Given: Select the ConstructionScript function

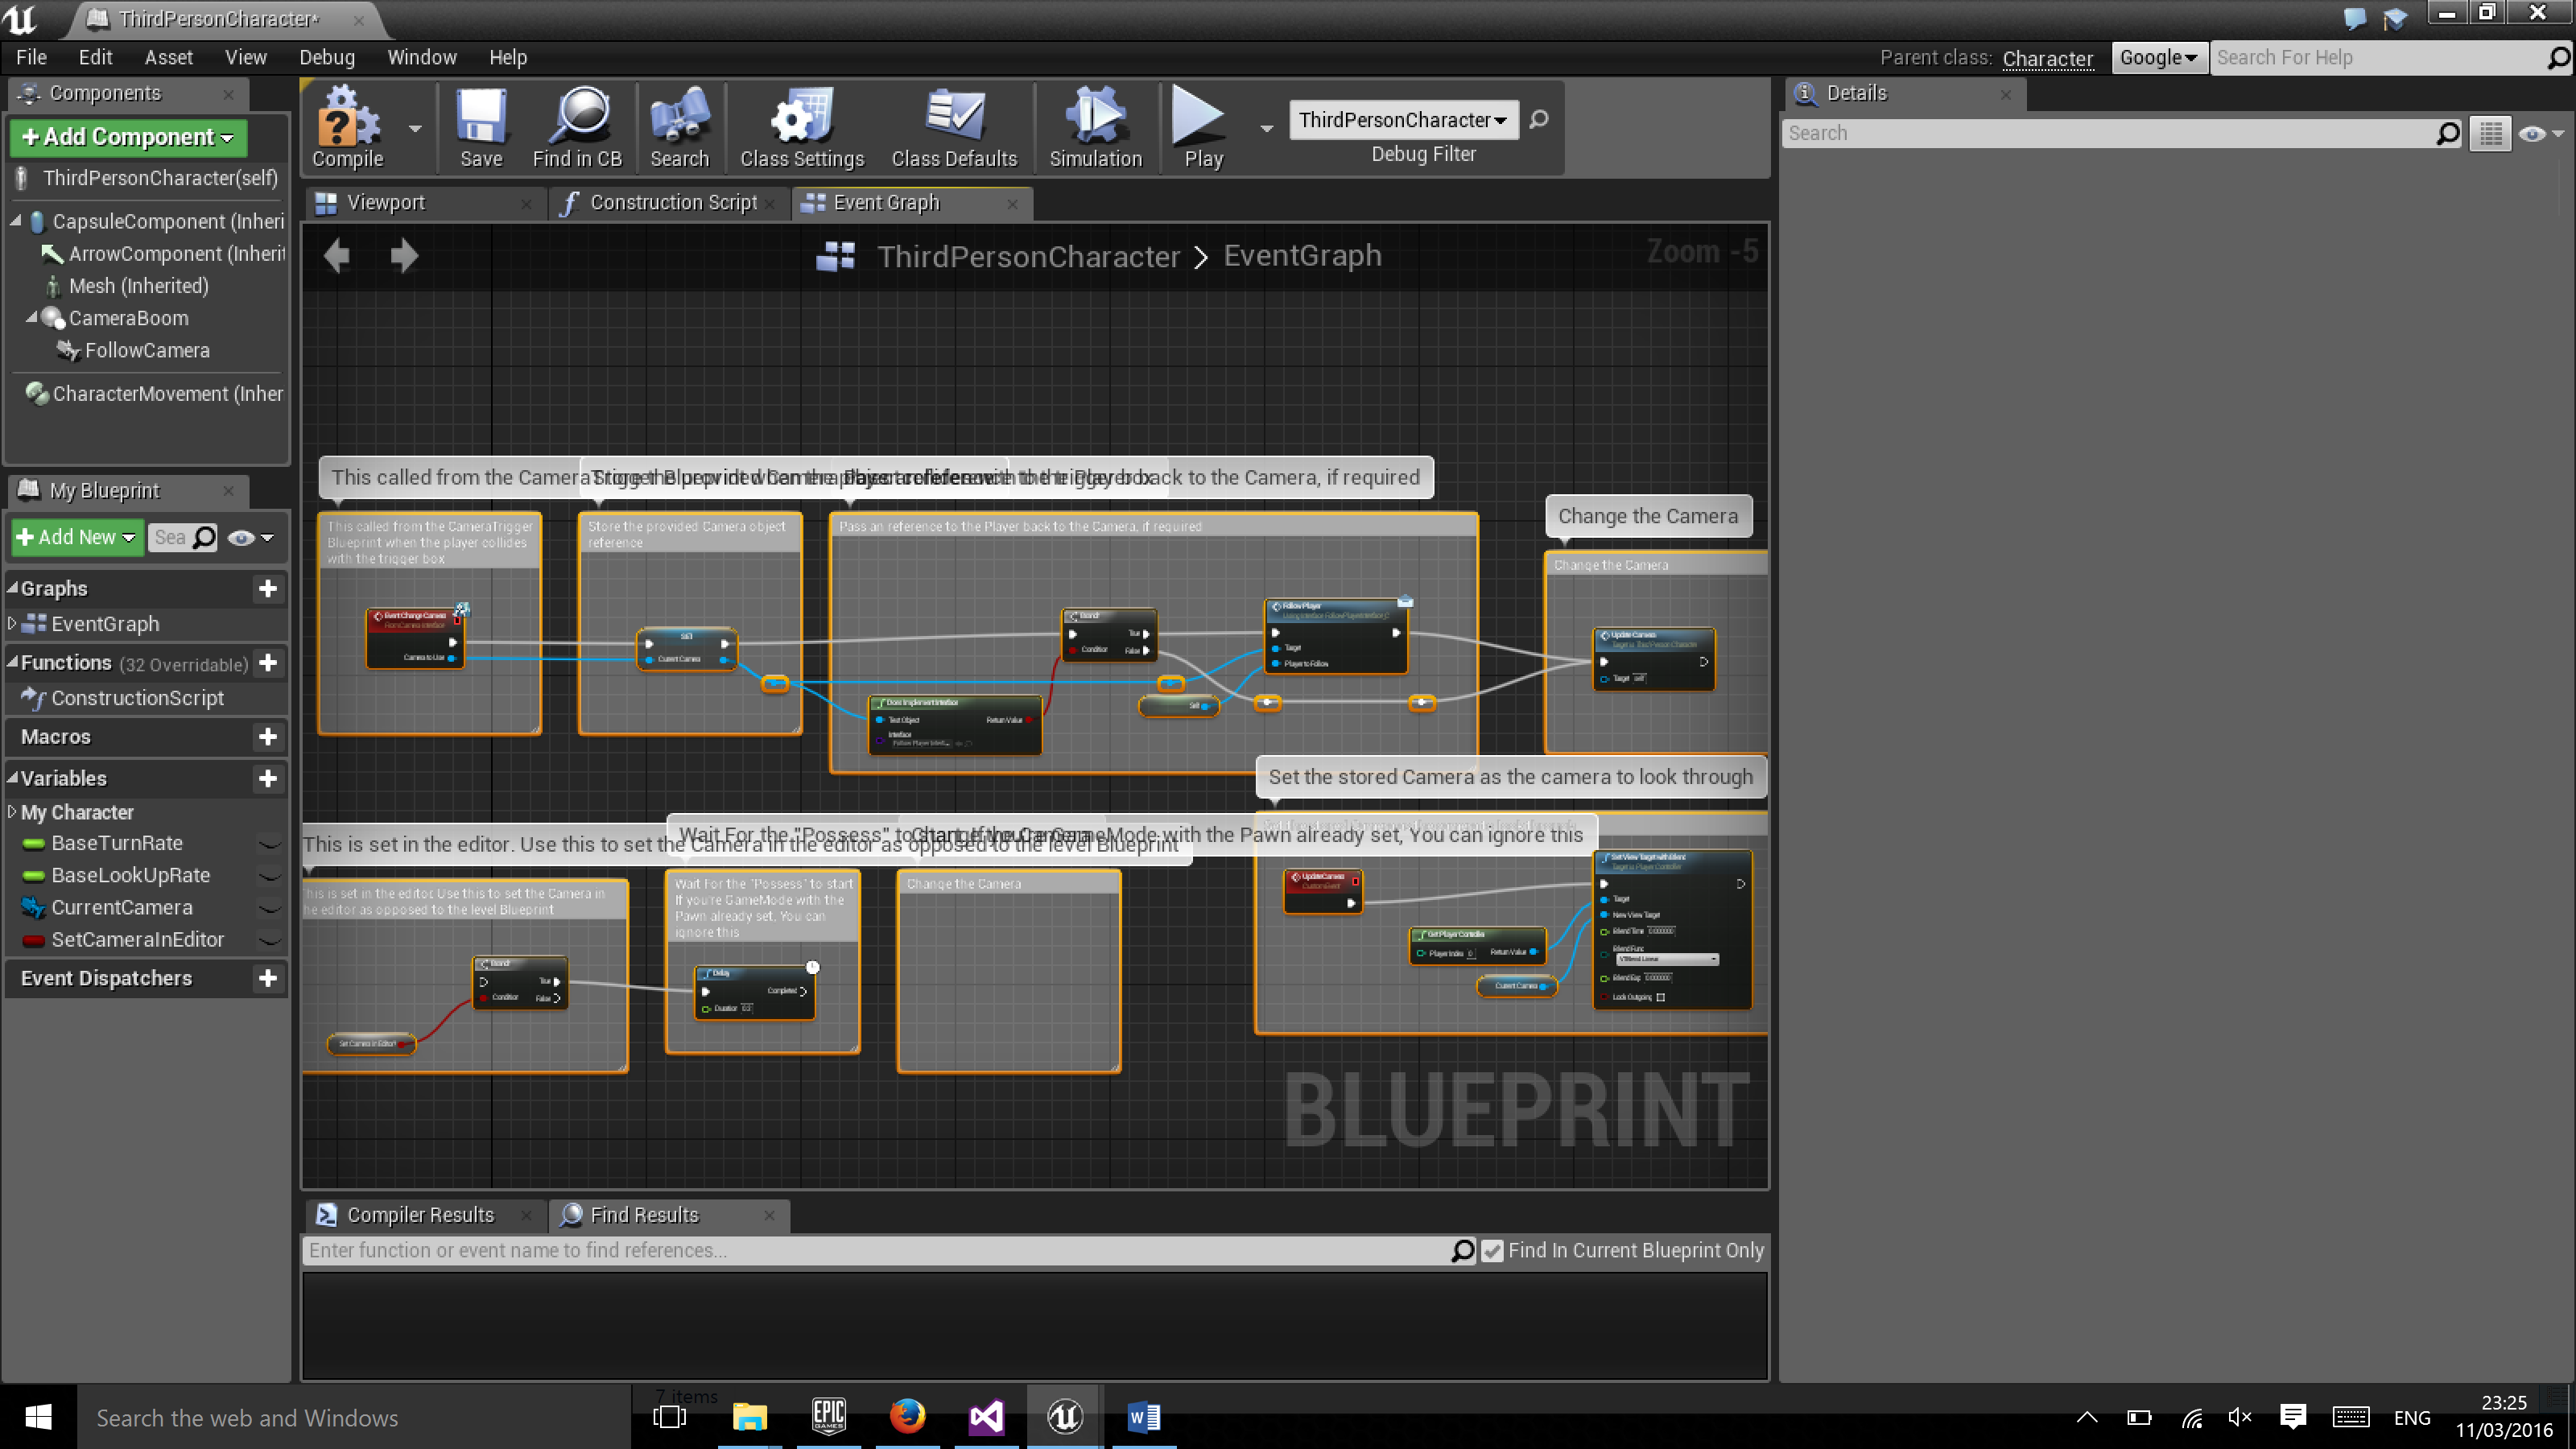Looking at the screenshot, I should point(137,698).
